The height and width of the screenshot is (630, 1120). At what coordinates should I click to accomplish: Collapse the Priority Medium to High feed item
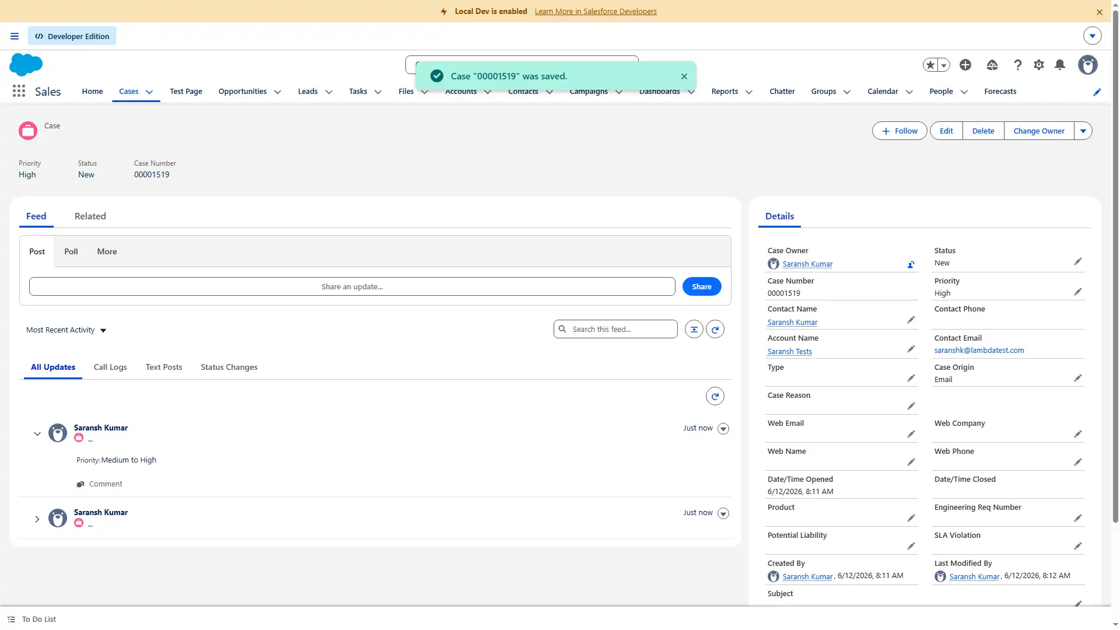pyautogui.click(x=37, y=434)
